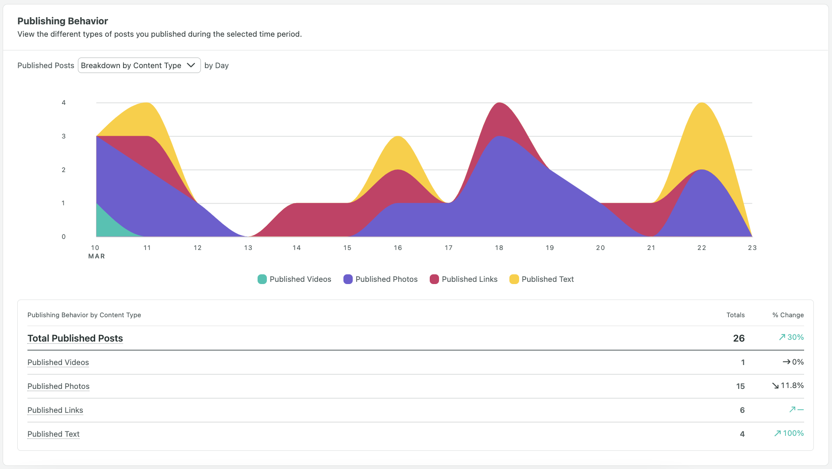
Task: Click the 0% flat arrow icon
Action: [786, 362]
